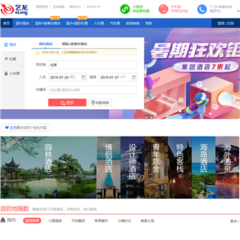Screen dimensions: 240x240
Task: Open the 商旅 navigation item
Action: tap(149, 23)
